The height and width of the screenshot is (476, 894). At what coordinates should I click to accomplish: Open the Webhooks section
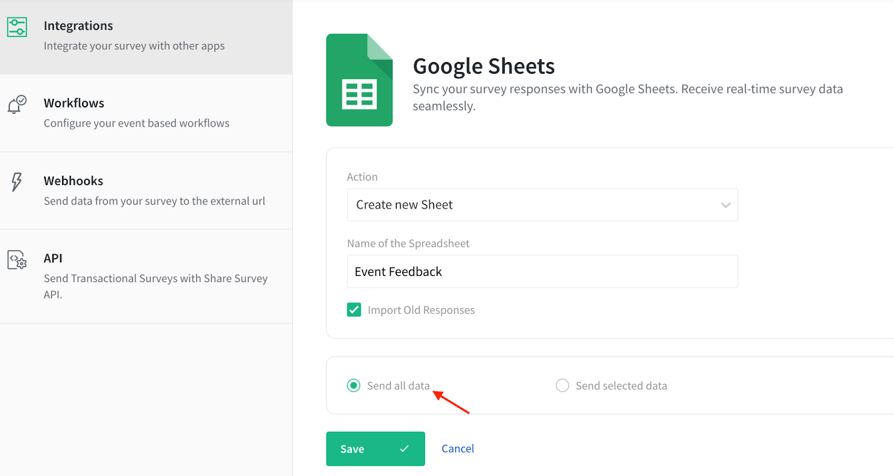pyautogui.click(x=146, y=191)
